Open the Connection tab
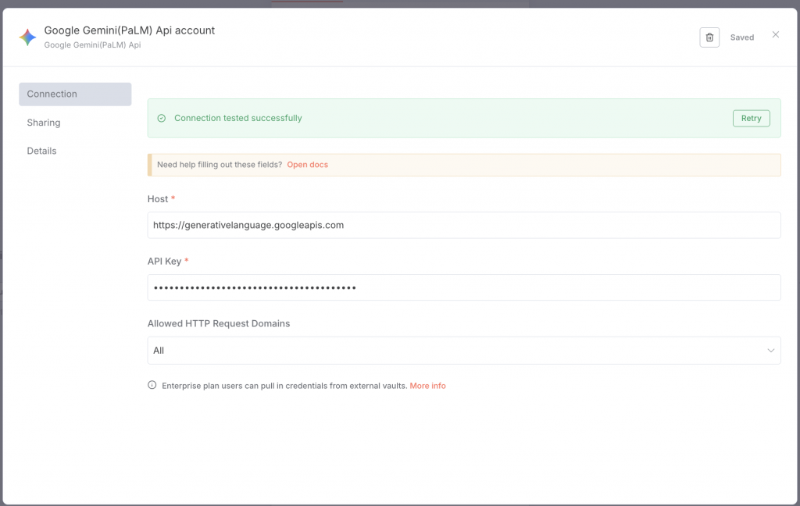800x506 pixels. (75, 94)
